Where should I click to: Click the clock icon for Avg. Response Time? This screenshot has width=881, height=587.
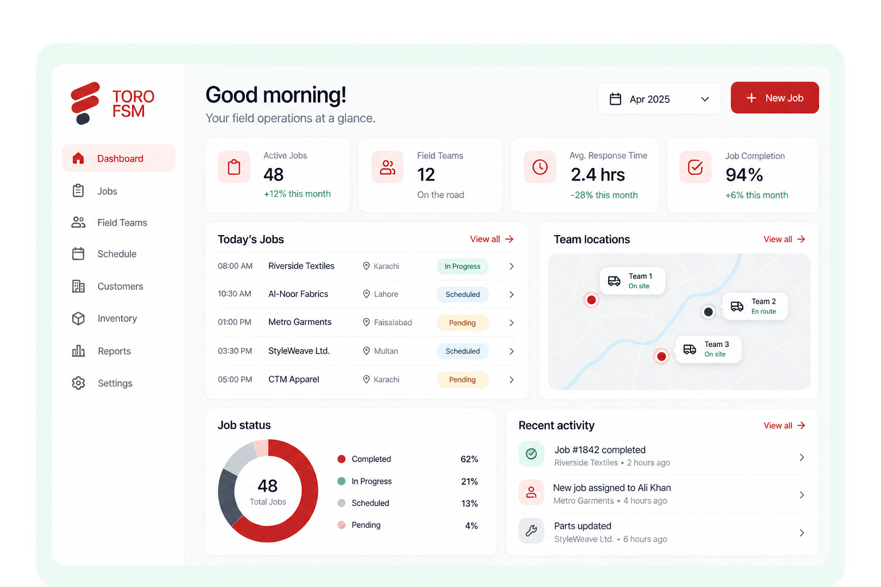[x=540, y=167]
